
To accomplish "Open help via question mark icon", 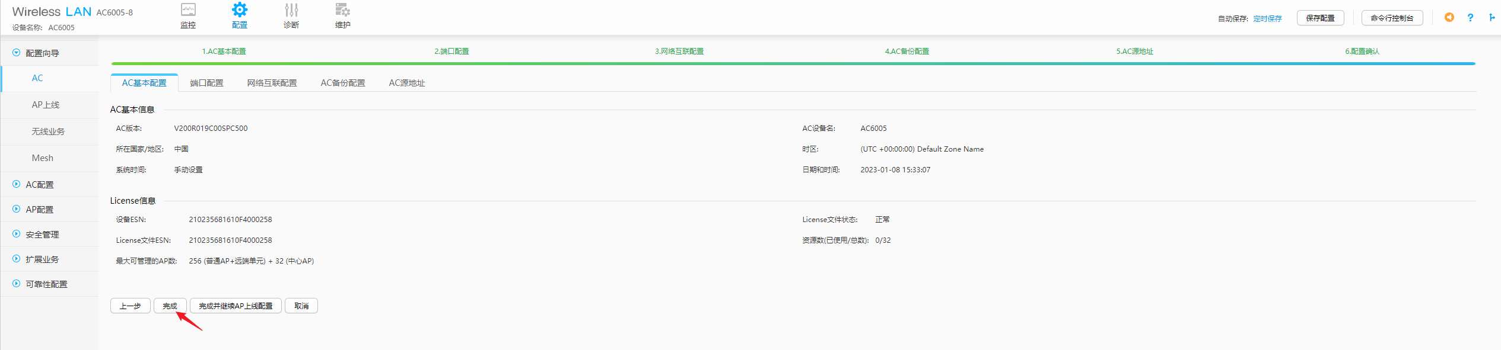I will pos(1470,18).
